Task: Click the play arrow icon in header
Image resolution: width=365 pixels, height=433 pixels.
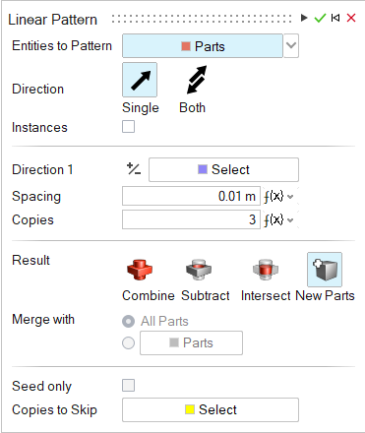Action: 304,18
